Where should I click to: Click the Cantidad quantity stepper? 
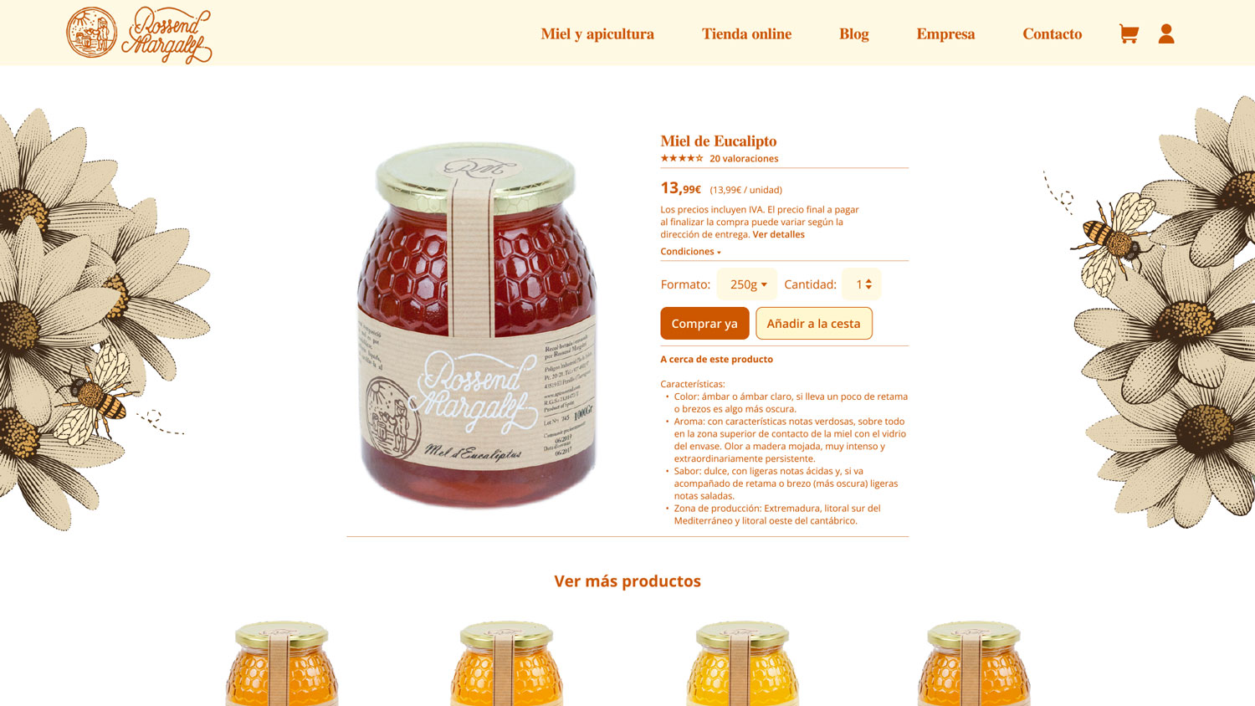pos(862,284)
